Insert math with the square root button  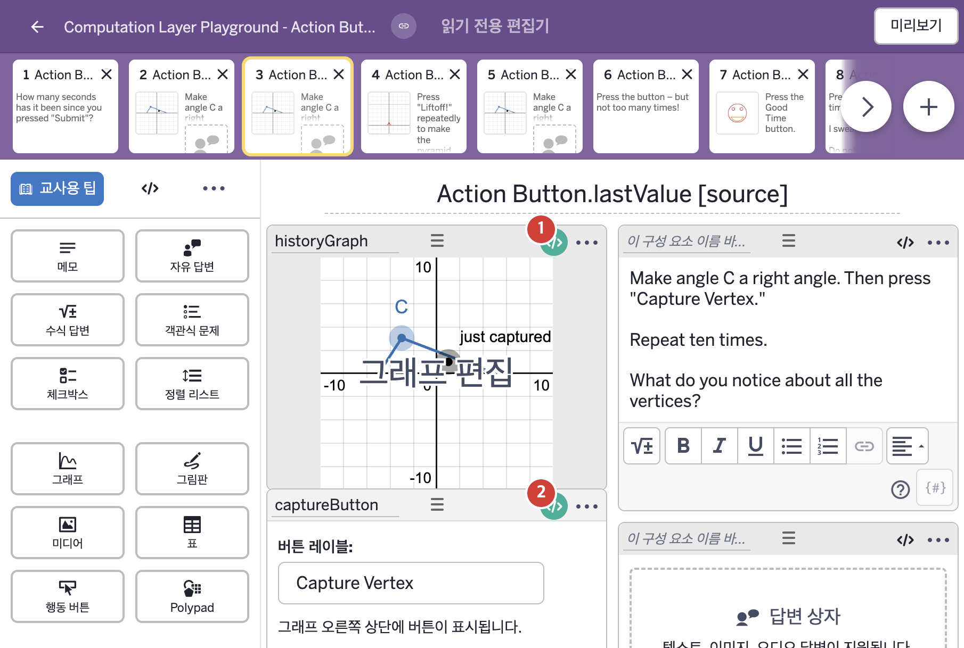(x=642, y=446)
